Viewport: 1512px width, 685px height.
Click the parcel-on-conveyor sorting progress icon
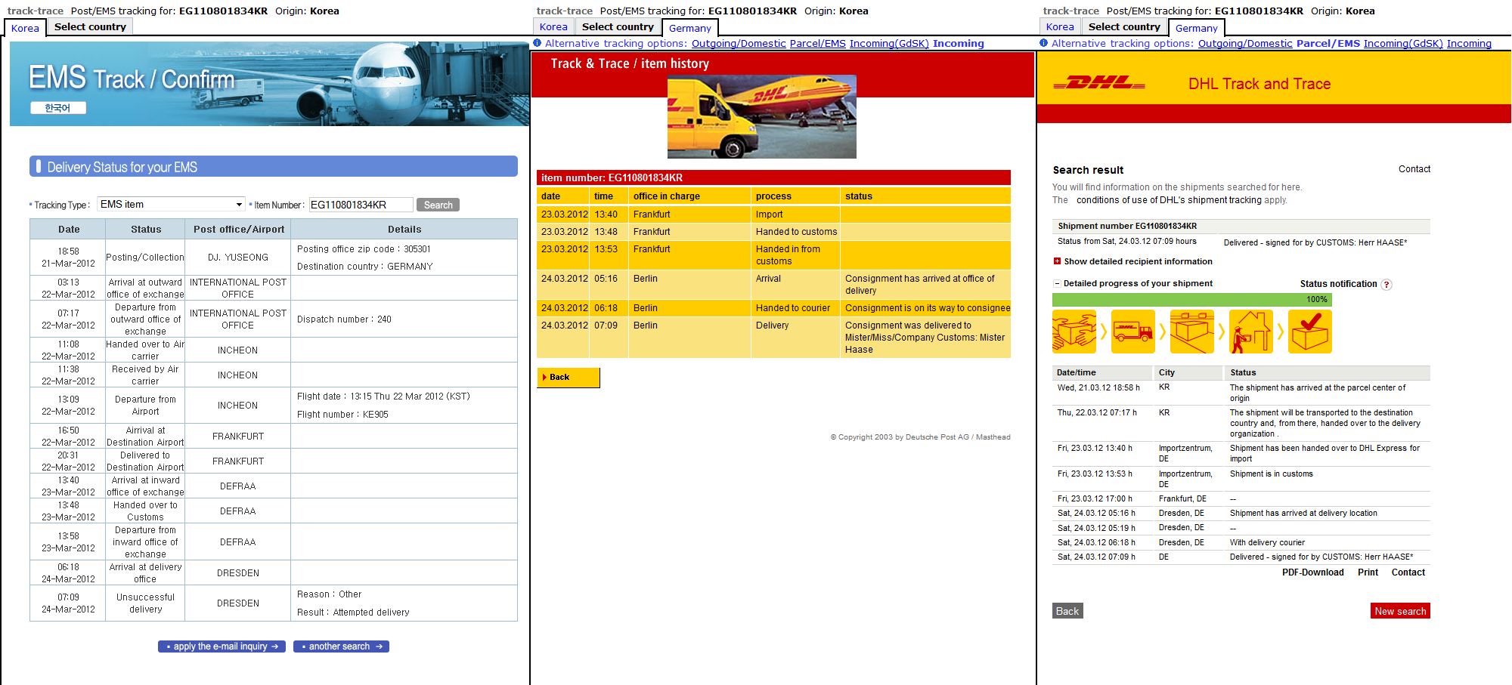tap(1191, 332)
